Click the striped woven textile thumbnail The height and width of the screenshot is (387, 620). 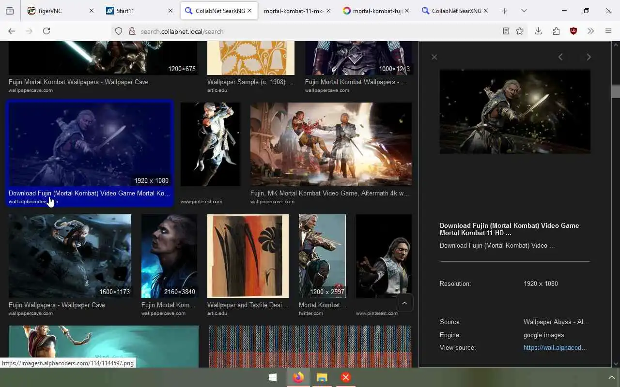[310, 346]
